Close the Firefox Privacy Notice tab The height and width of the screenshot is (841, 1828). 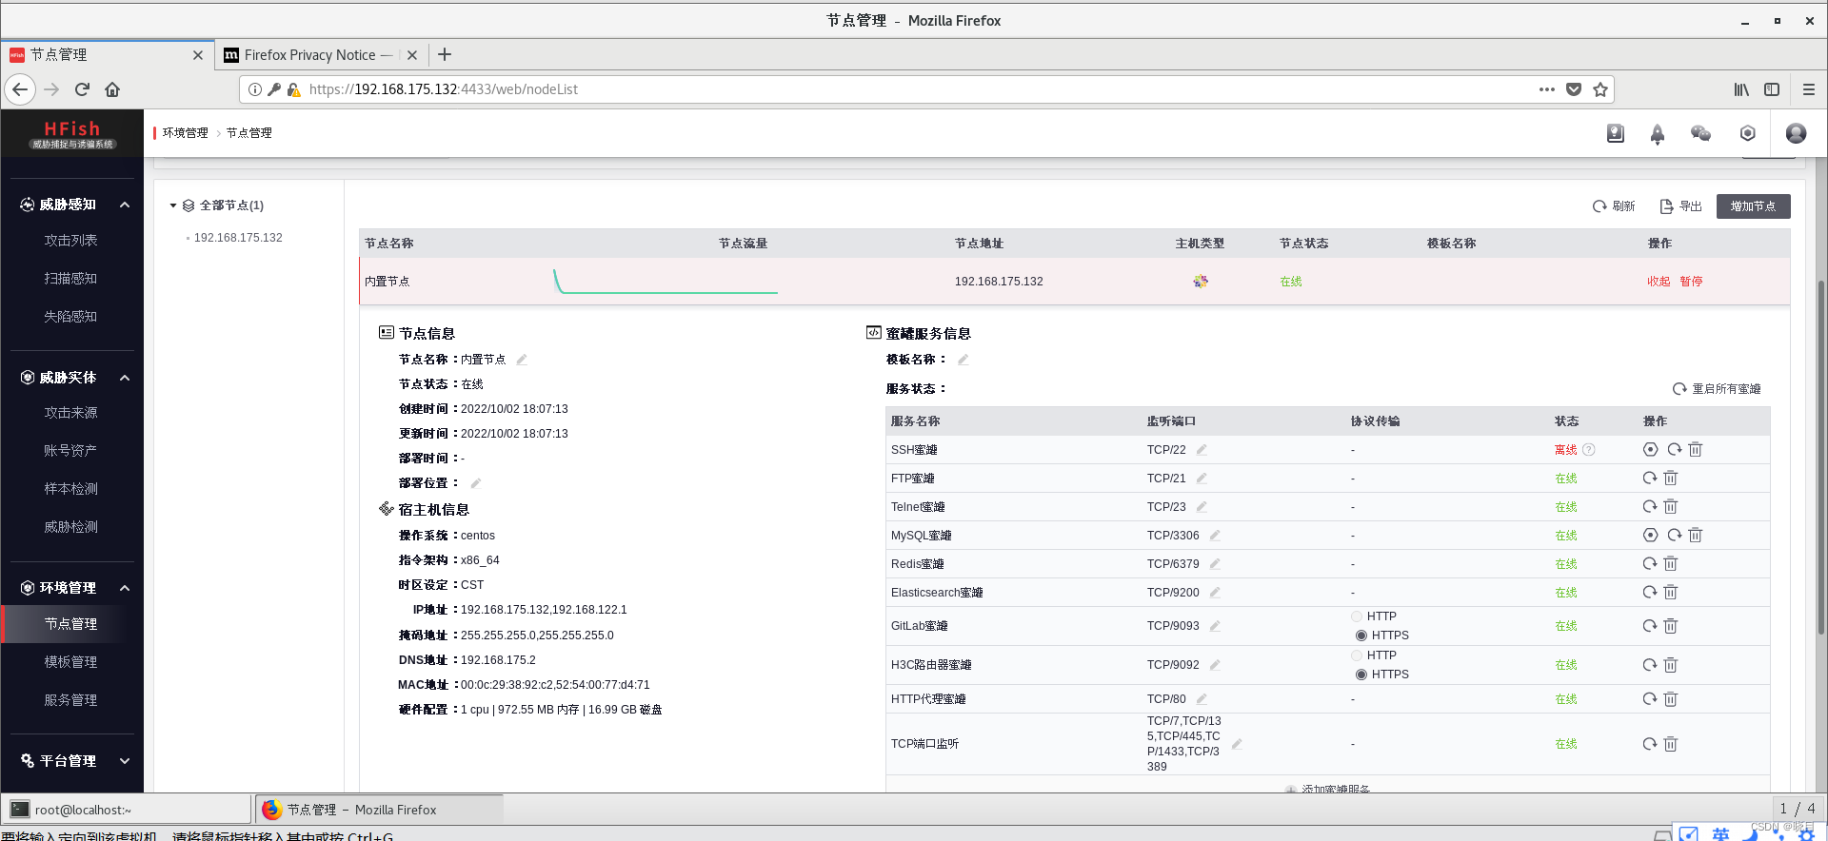(412, 55)
